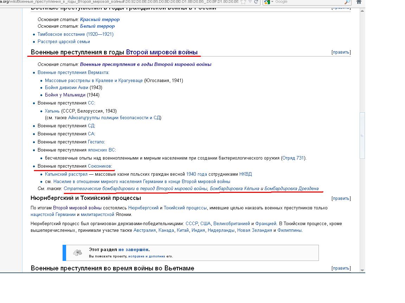Image resolution: width=405 pixels, height=303 pixels.
Task: Open Бомбардировка Кёльна link
Action: (x=234, y=188)
